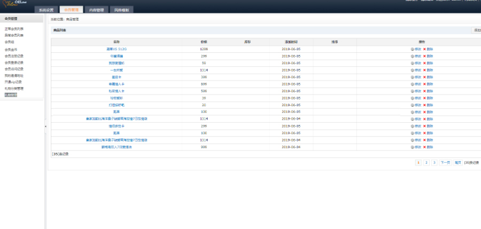Screen dimensions: 481x229
Task: Click red X delete for price 20 row
Action: click(x=424, y=105)
